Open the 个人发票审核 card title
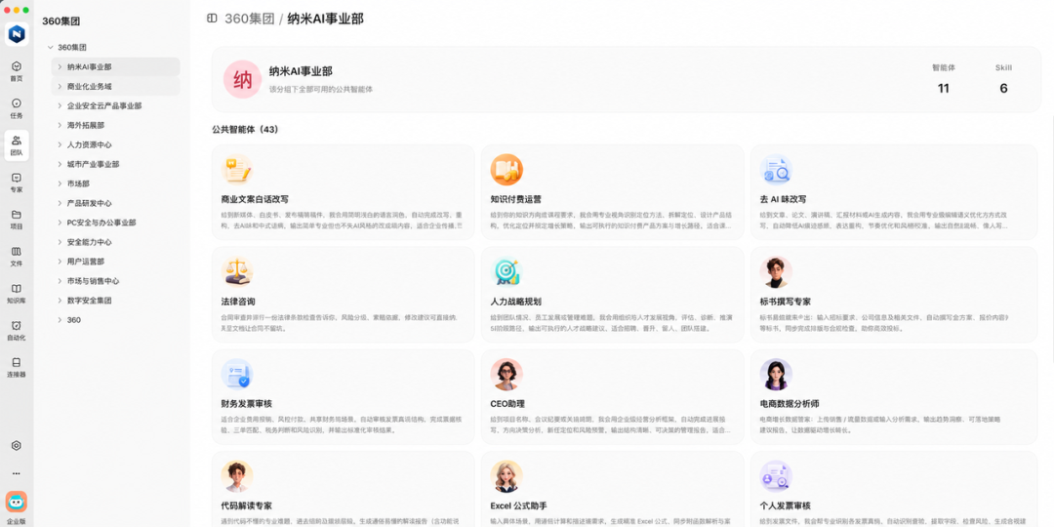This screenshot has height=527, width=1054. click(x=785, y=506)
